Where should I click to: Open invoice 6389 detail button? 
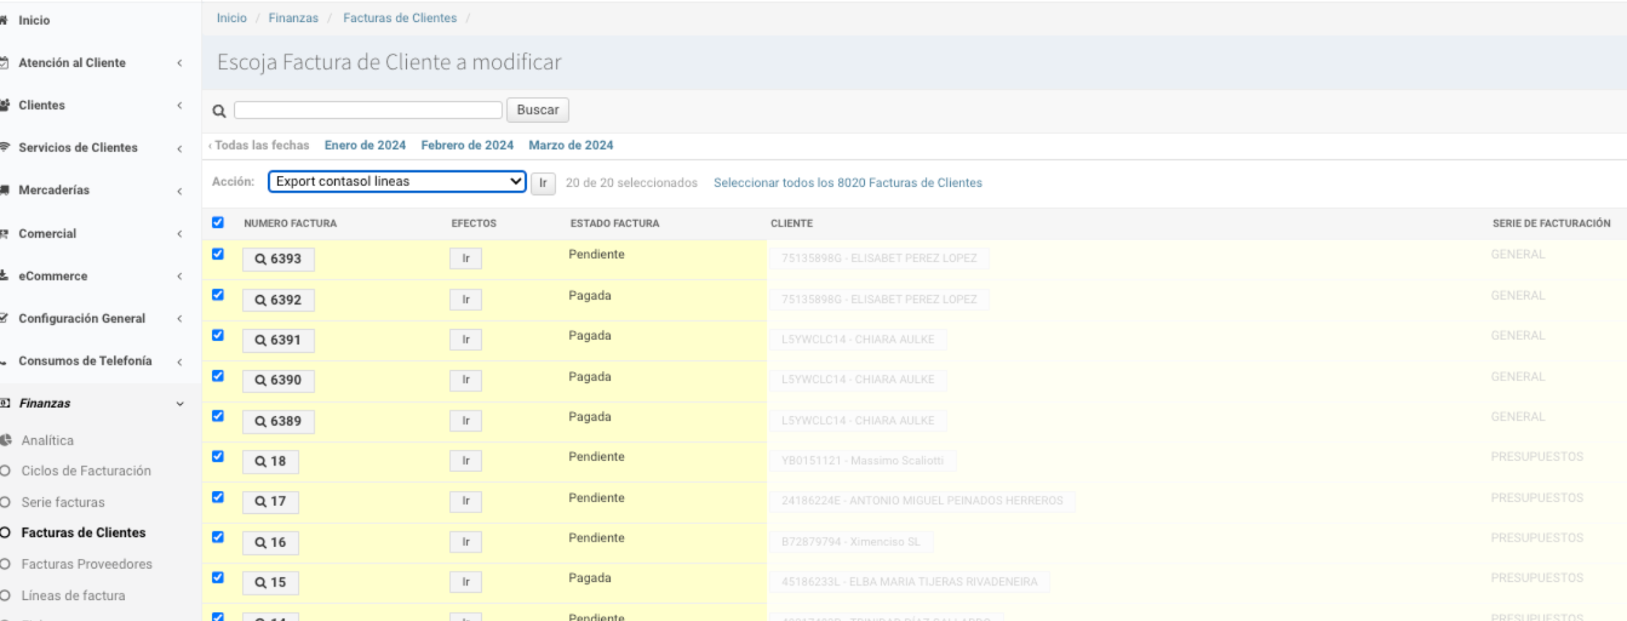(x=278, y=421)
